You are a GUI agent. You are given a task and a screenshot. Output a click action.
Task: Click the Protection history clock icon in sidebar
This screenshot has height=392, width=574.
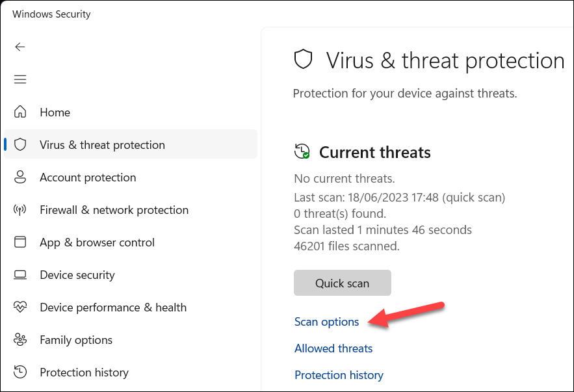click(x=20, y=372)
